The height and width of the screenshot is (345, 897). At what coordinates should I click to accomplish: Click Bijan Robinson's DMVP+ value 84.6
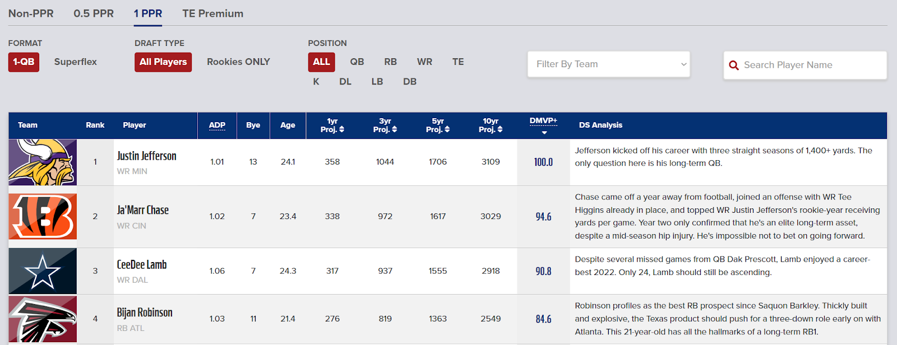(544, 319)
